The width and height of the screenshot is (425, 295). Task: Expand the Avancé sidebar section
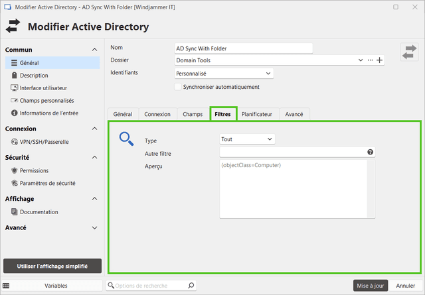pyautogui.click(x=94, y=227)
